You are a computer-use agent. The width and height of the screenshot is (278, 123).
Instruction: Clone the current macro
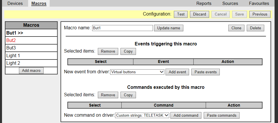tap(236, 28)
